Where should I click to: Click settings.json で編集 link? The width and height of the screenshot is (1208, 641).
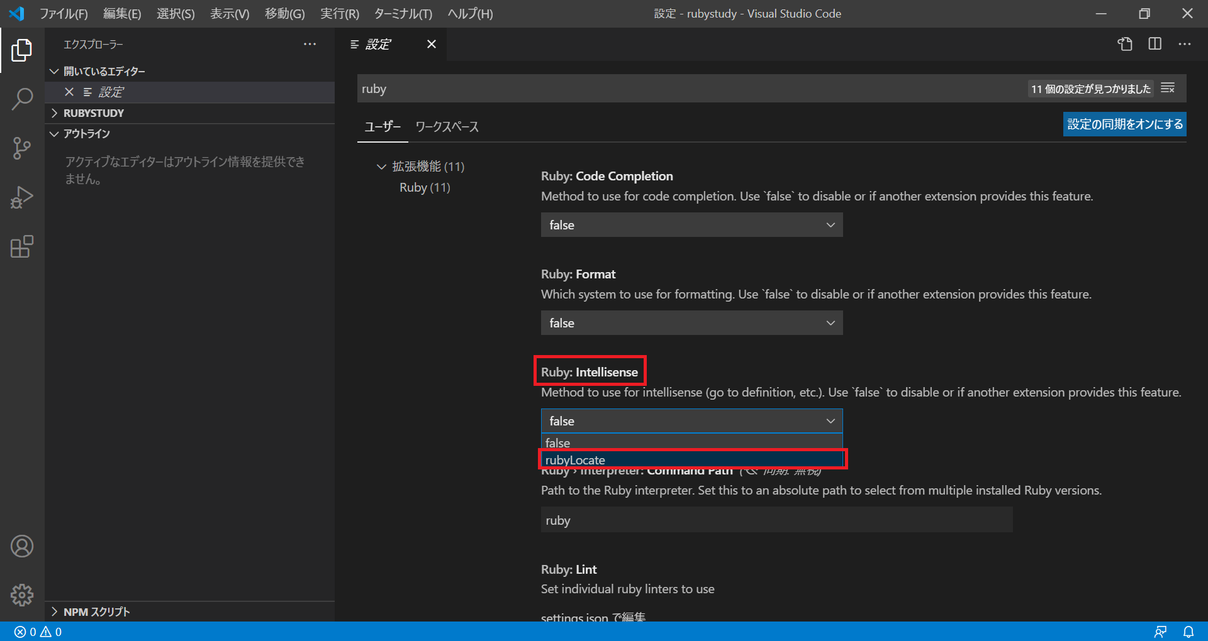click(593, 617)
